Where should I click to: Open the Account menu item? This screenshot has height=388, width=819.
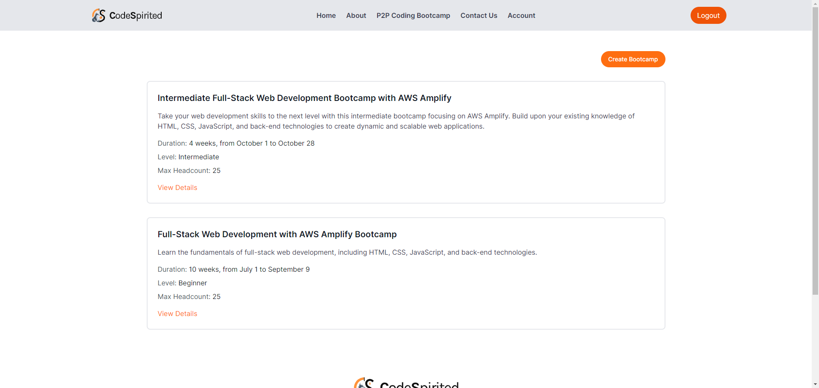[x=521, y=15]
